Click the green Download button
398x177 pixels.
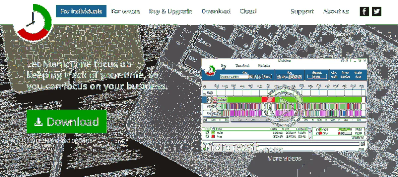(67, 122)
